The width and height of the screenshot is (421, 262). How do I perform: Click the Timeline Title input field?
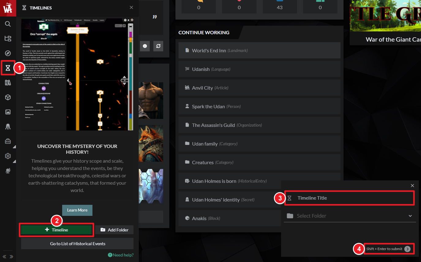[x=350, y=198]
